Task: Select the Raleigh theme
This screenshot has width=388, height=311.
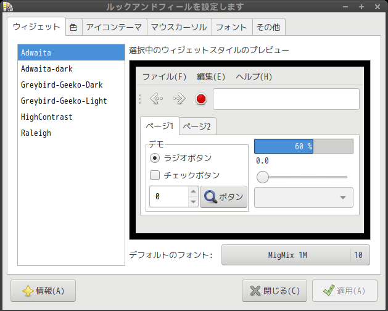Action: pyautogui.click(x=72, y=133)
